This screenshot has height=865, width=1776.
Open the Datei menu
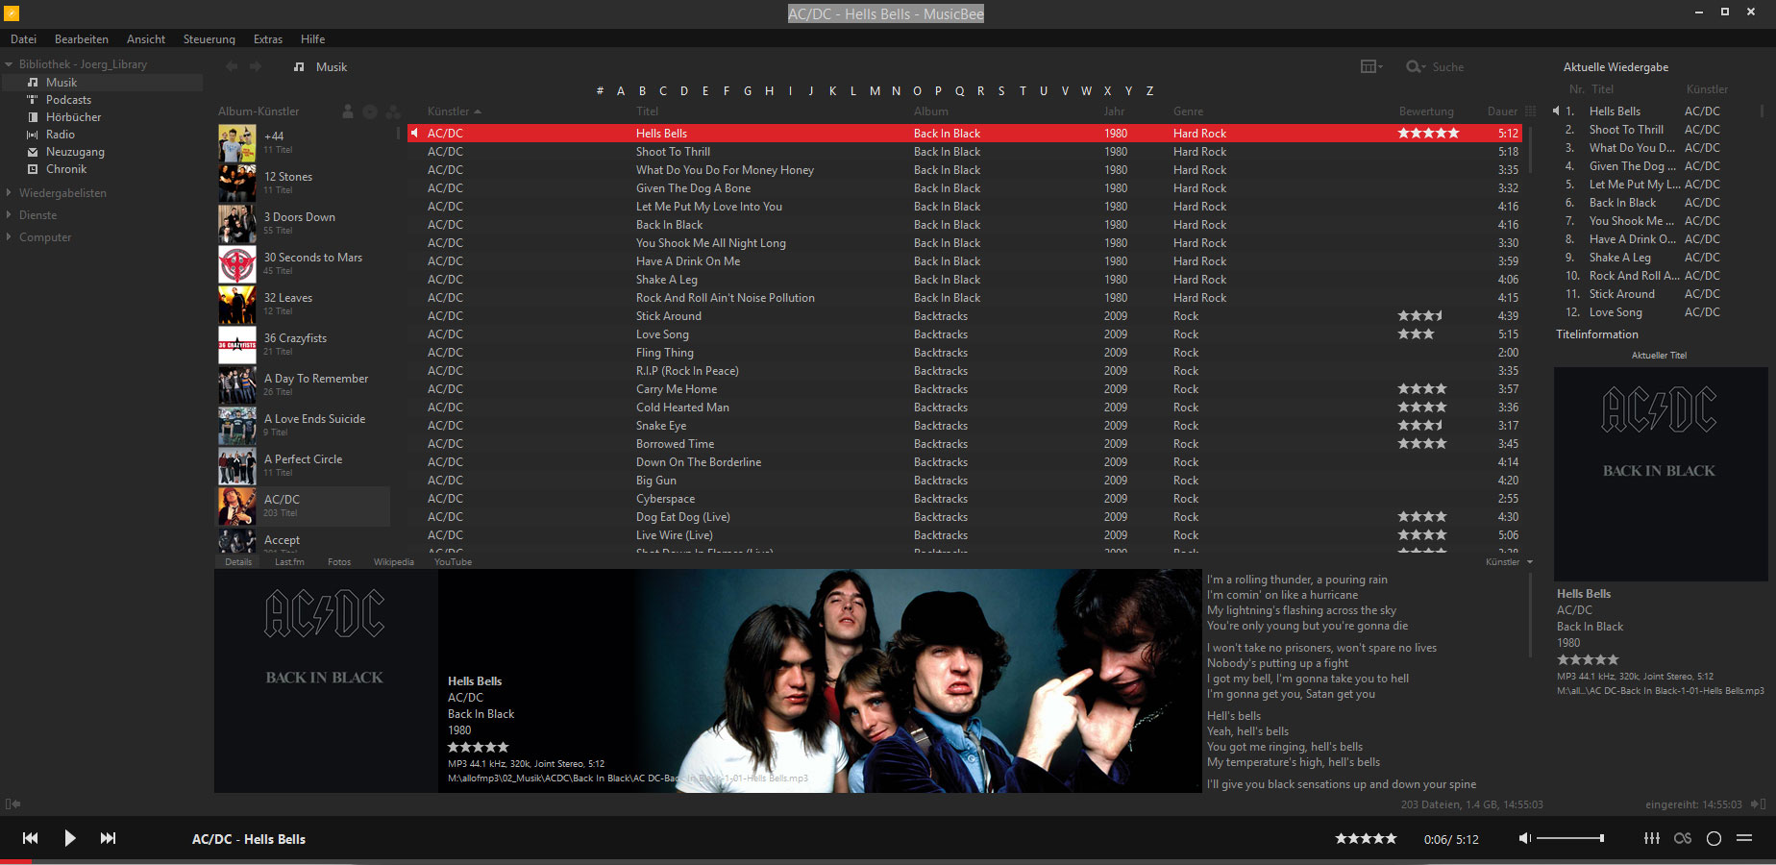[23, 39]
